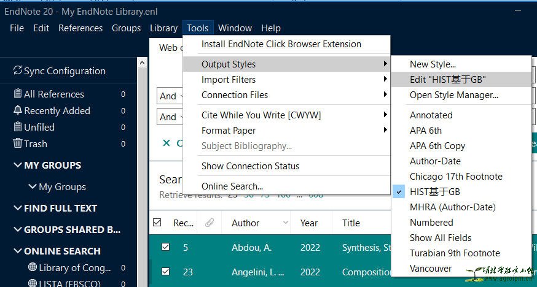
Task: Click the LISTA (EBSCO) globe icon
Action: point(33,283)
